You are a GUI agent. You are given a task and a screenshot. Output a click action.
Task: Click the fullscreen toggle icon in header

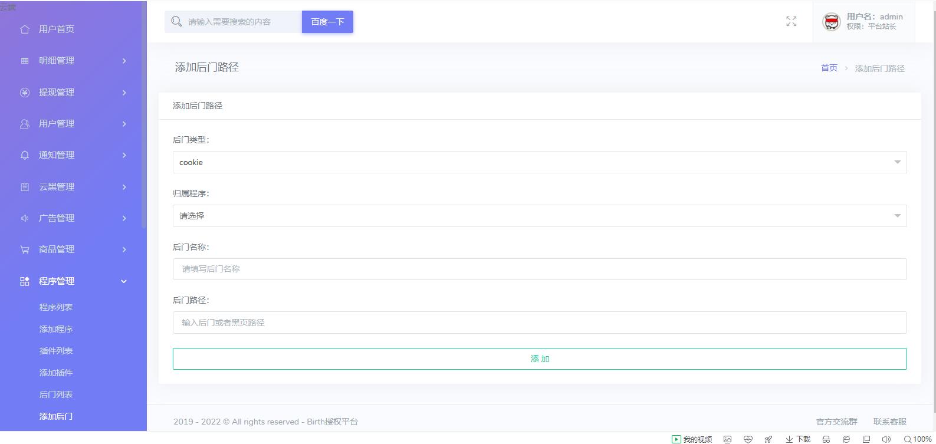[x=791, y=22]
